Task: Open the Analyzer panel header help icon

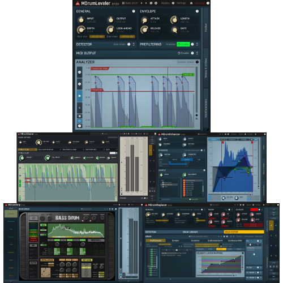Action: point(197,62)
